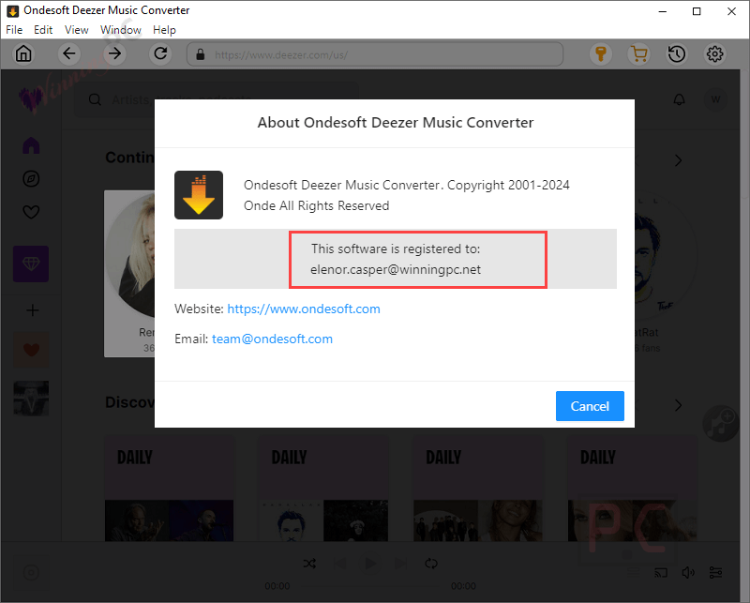Viewport: 750px width, 603px height.
Task: Open notifications bell icon
Action: tap(679, 99)
